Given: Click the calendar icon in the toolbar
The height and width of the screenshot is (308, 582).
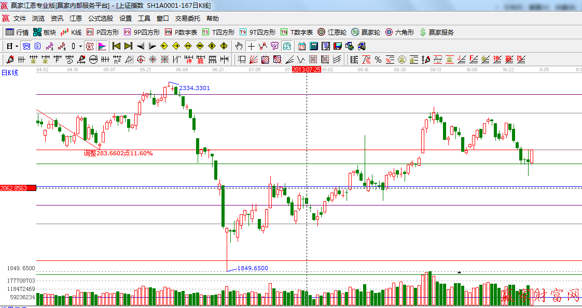Looking at the screenshot, I should pyautogui.click(x=301, y=46).
